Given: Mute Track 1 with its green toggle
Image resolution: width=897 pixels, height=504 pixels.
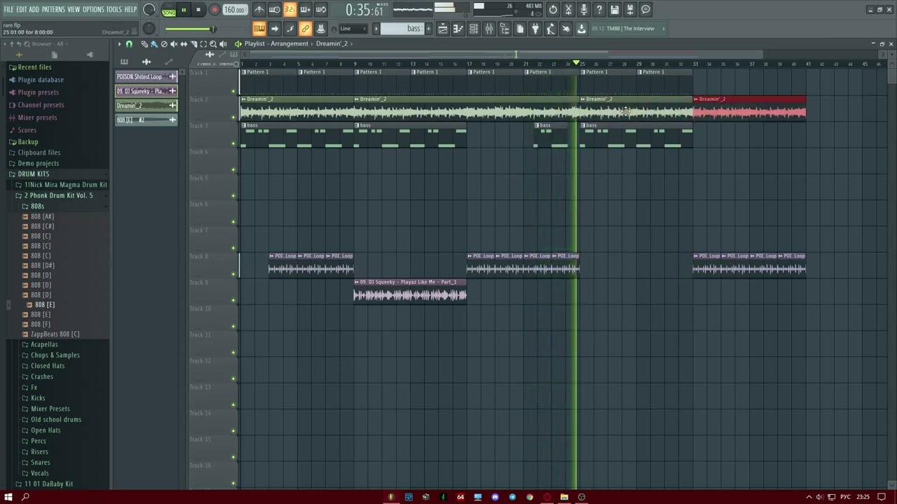Looking at the screenshot, I should (233, 91).
